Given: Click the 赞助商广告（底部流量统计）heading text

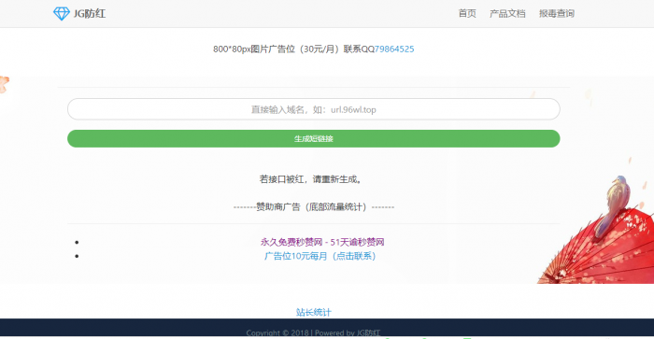Looking at the screenshot, I should (314, 206).
